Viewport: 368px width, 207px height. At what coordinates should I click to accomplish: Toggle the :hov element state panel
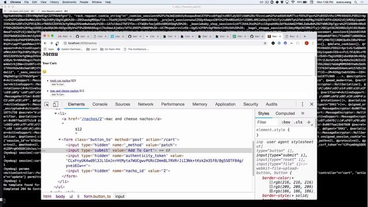point(286,122)
